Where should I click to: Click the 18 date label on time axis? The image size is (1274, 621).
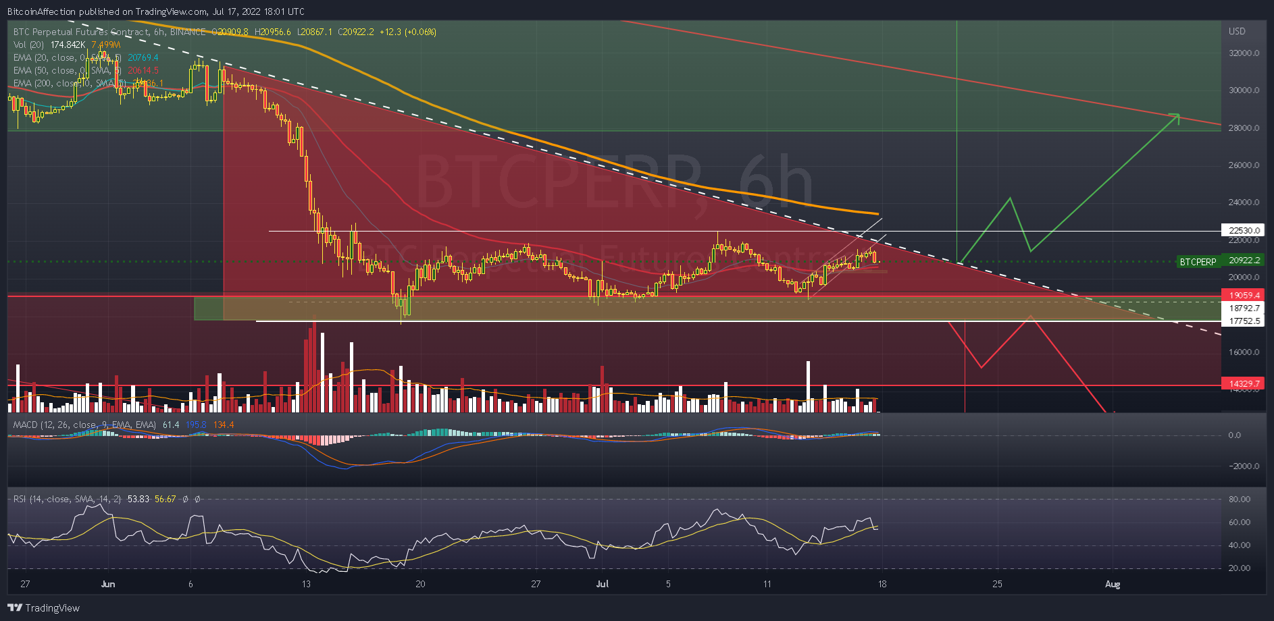pyautogui.click(x=882, y=584)
